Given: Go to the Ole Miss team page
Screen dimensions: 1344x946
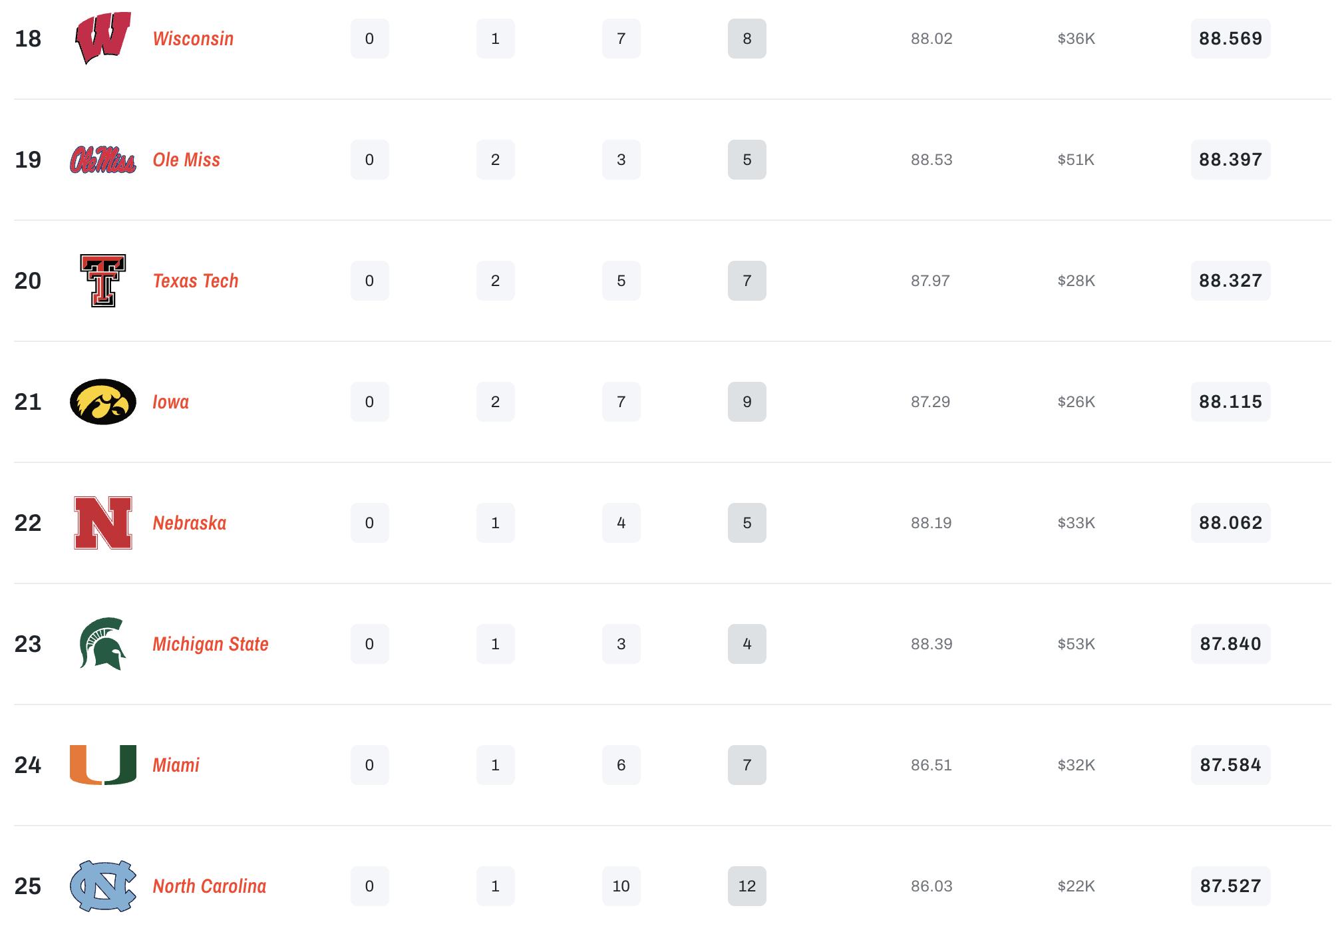Looking at the screenshot, I should pyautogui.click(x=186, y=160).
